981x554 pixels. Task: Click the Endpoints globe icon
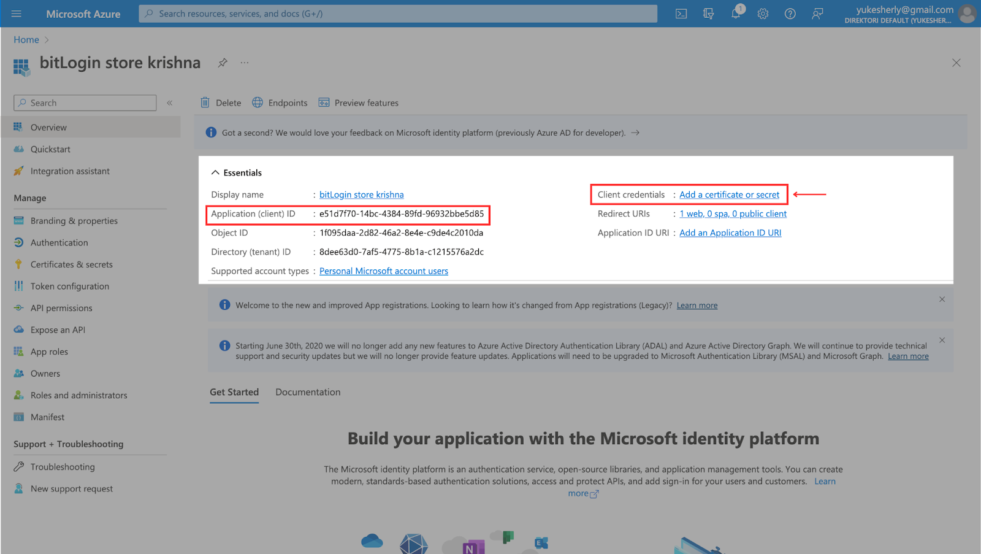[258, 102]
